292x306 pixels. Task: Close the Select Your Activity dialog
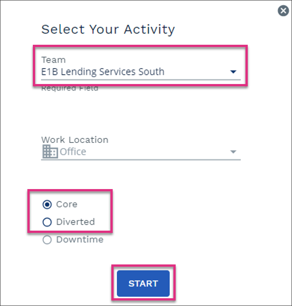tap(283, 11)
